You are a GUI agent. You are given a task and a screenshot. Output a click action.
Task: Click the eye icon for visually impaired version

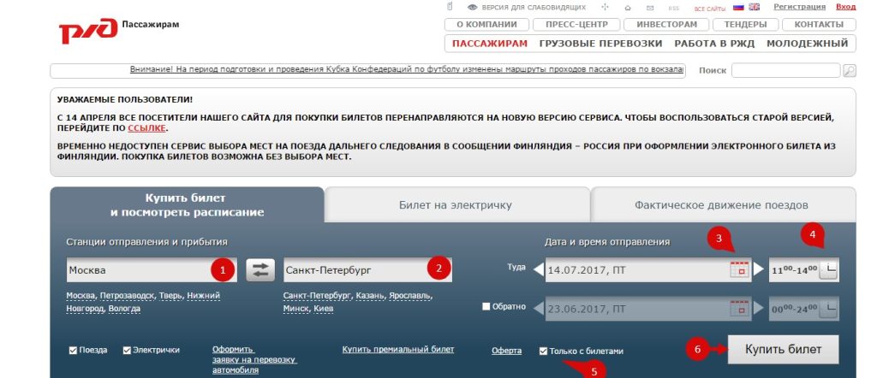click(473, 7)
